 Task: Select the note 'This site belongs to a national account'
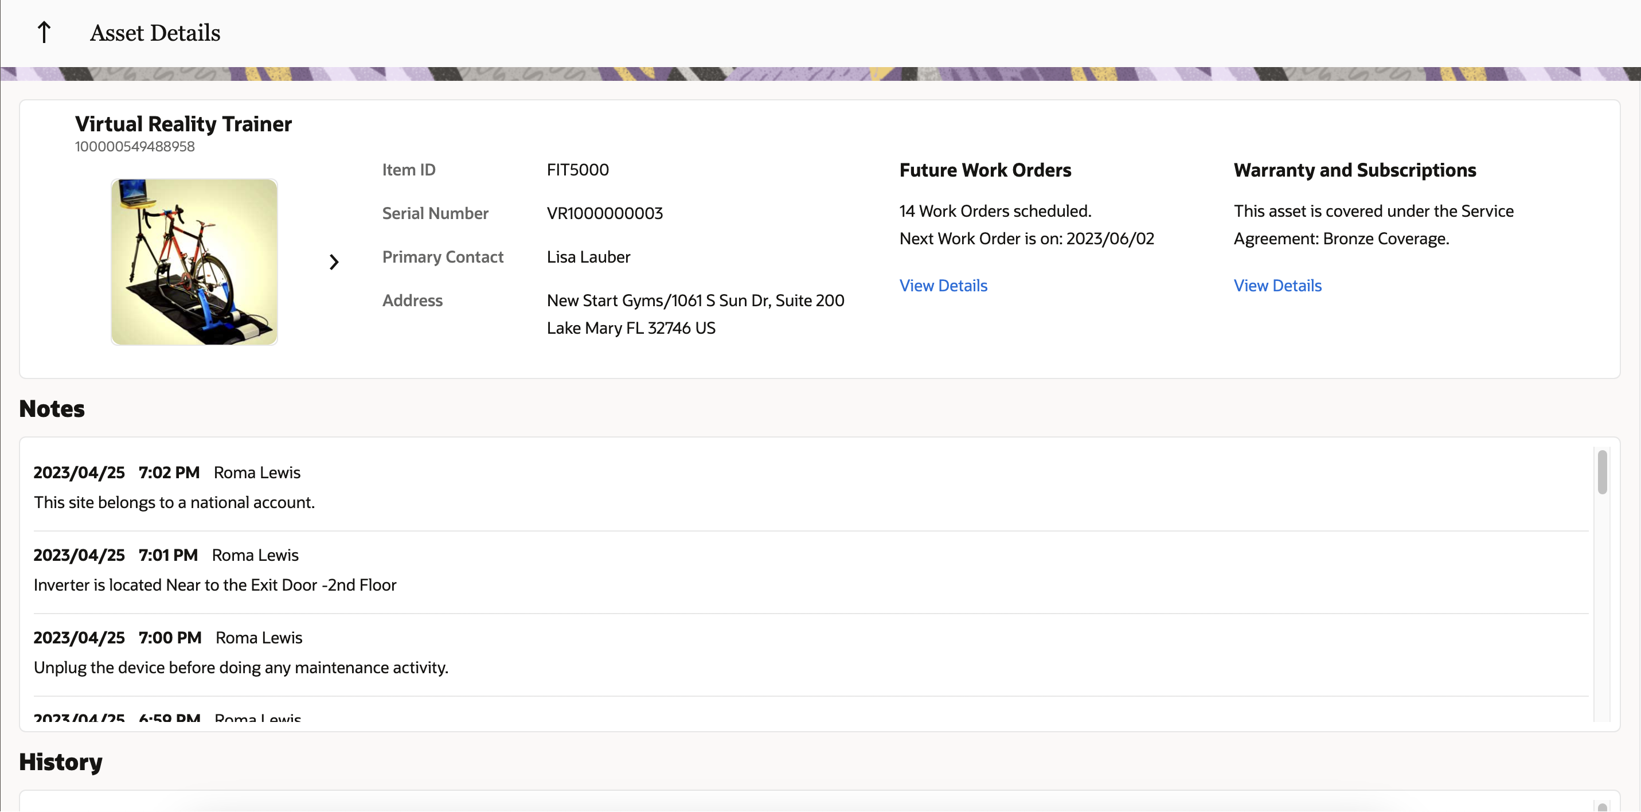coord(174,502)
